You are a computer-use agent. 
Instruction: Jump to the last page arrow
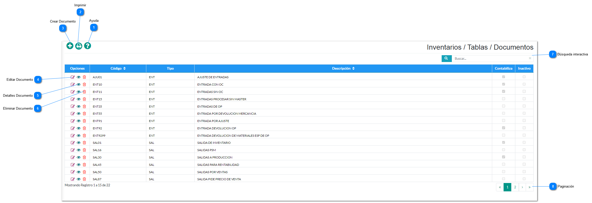[x=530, y=187]
